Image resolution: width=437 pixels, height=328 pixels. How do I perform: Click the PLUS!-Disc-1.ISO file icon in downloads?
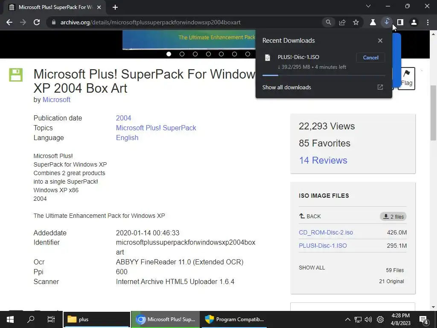268,58
